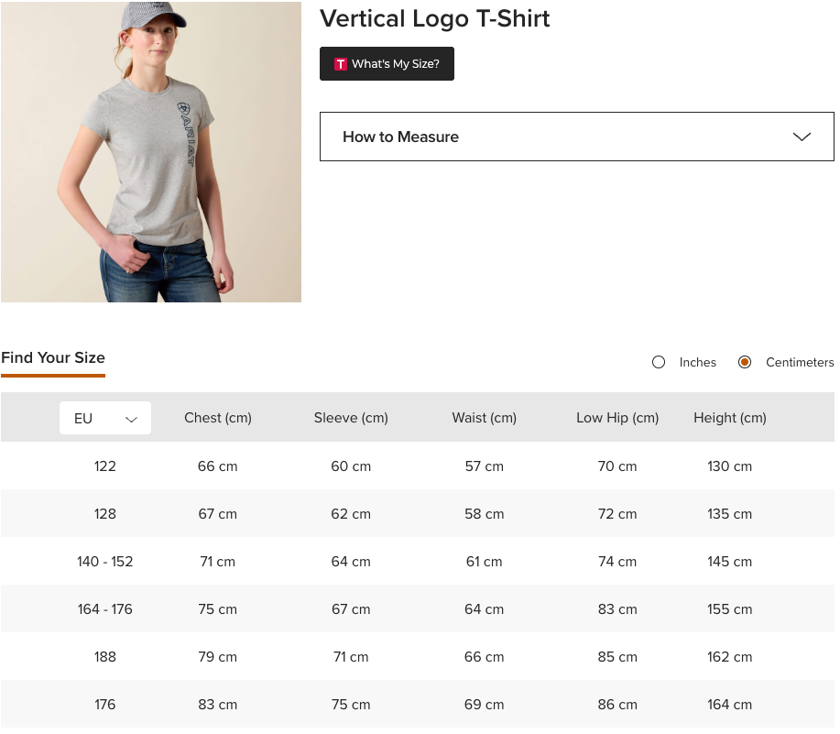Image resolution: width=840 pixels, height=734 pixels.
Task: Select the size 128 row label
Action: [105, 514]
